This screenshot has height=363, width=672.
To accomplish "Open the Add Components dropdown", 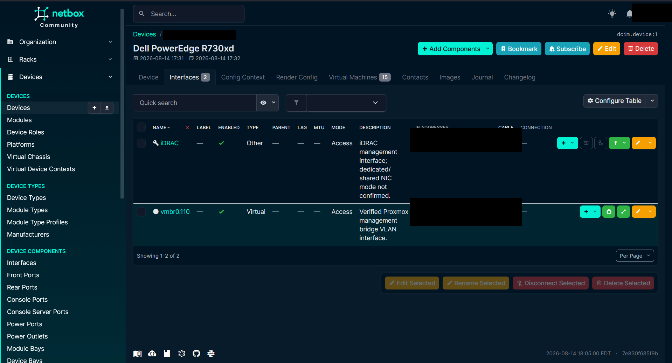I will pyautogui.click(x=455, y=49).
